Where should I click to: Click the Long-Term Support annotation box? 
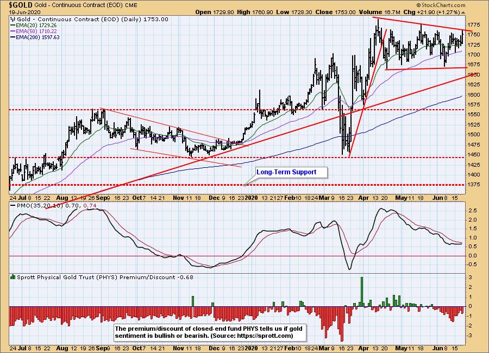pos(291,172)
